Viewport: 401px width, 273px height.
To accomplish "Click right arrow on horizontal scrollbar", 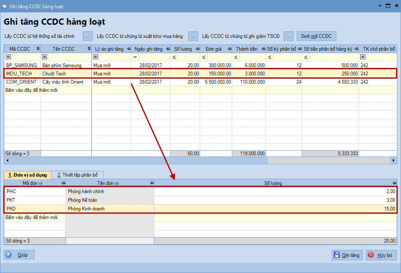I will click(x=394, y=161).
